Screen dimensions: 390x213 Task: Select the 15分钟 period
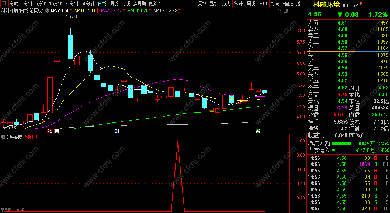tap(55, 4)
